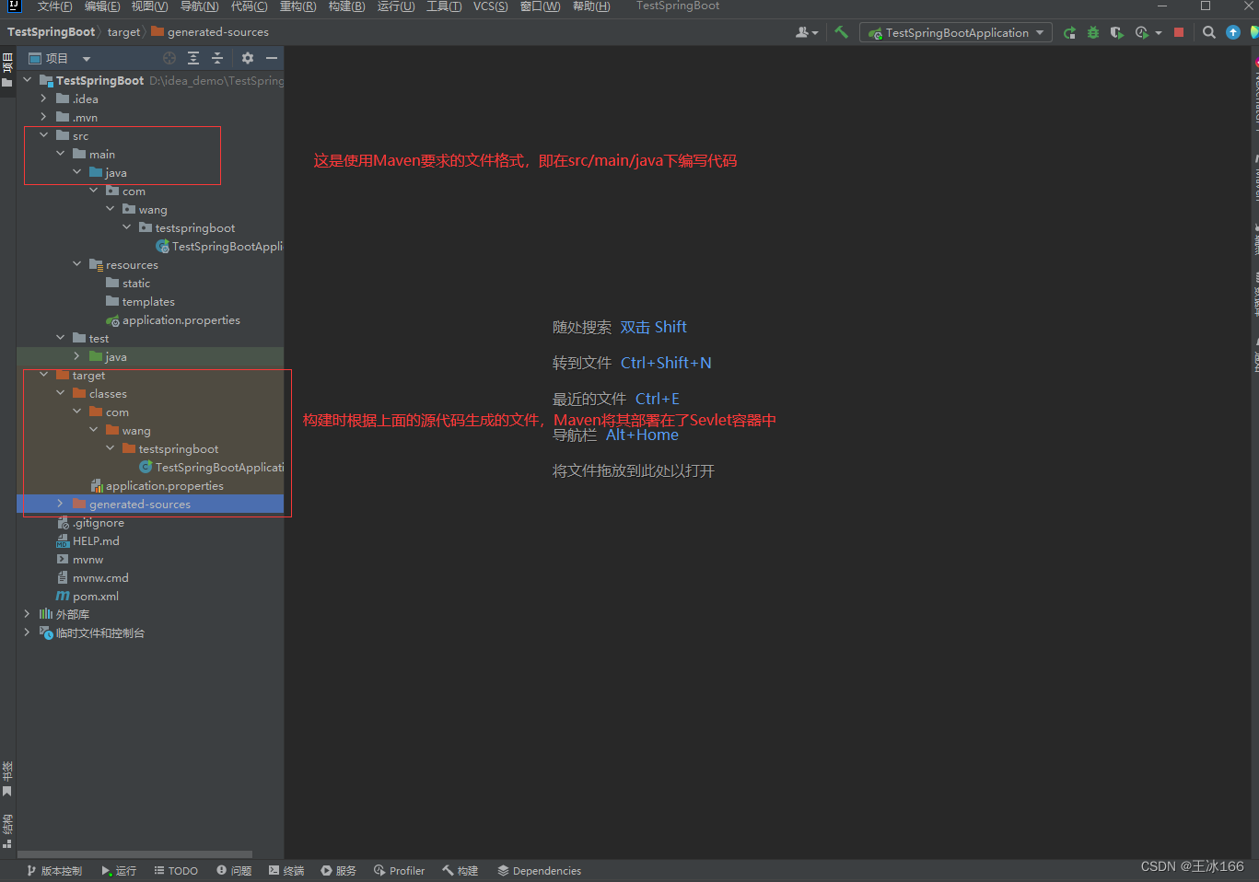Open the 窗口(W) menu
Image resolution: width=1259 pixels, height=882 pixels.
point(540,6)
